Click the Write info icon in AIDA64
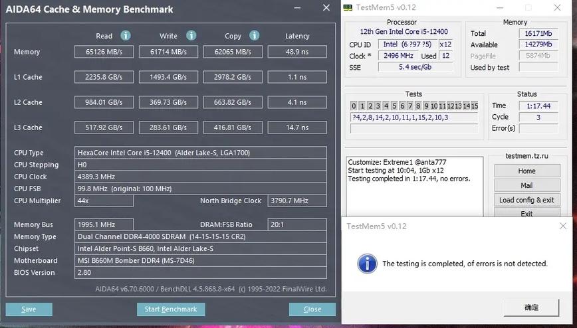The height and width of the screenshot is (328, 577). (x=191, y=35)
